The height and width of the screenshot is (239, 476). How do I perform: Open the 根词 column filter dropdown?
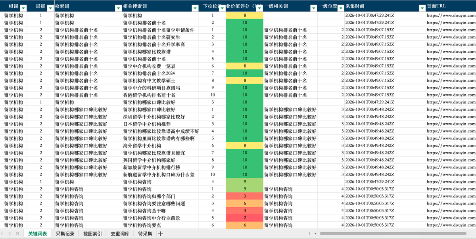(x=23, y=8)
